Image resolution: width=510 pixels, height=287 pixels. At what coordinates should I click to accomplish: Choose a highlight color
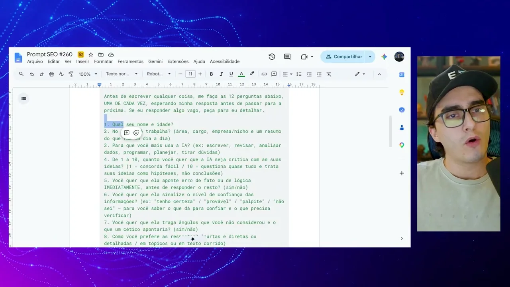coord(252,74)
